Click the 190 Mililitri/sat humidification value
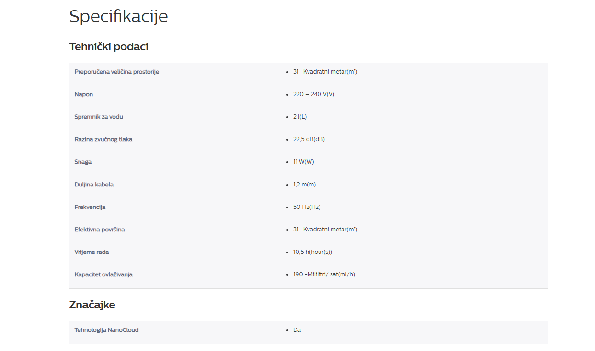The width and height of the screenshot is (595, 351). (324, 274)
